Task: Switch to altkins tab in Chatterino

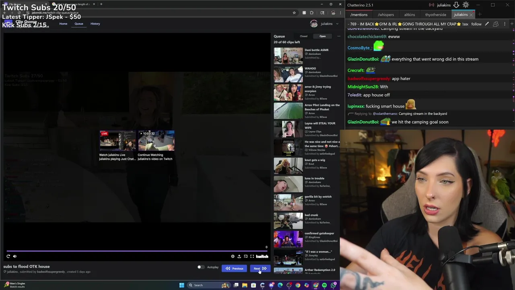Action: tap(410, 14)
